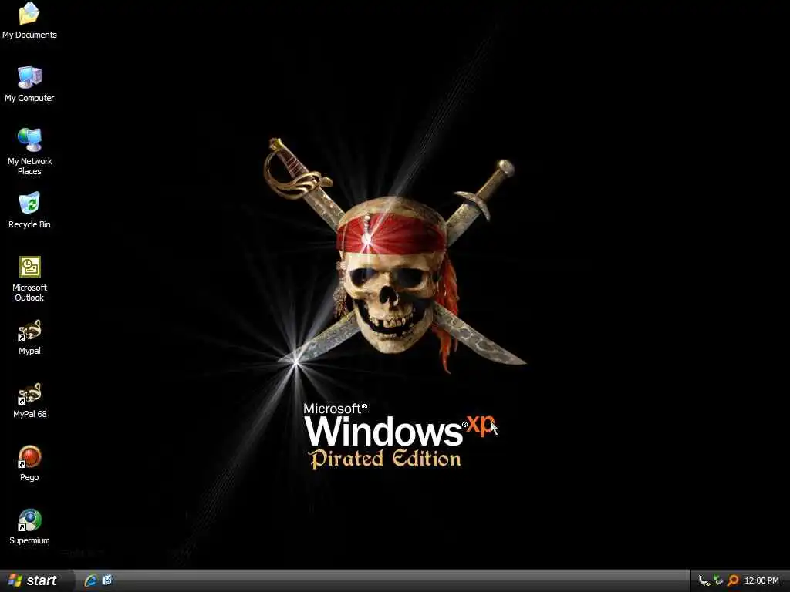Select the Microsoft Outlook shortcut icon
Image resolution: width=790 pixels, height=592 pixels.
click(30, 267)
